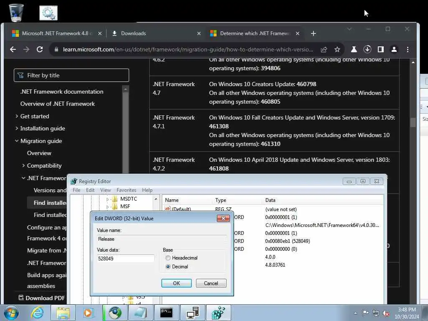Open the Registry Editor Edit menu
428x321 pixels.
point(90,190)
